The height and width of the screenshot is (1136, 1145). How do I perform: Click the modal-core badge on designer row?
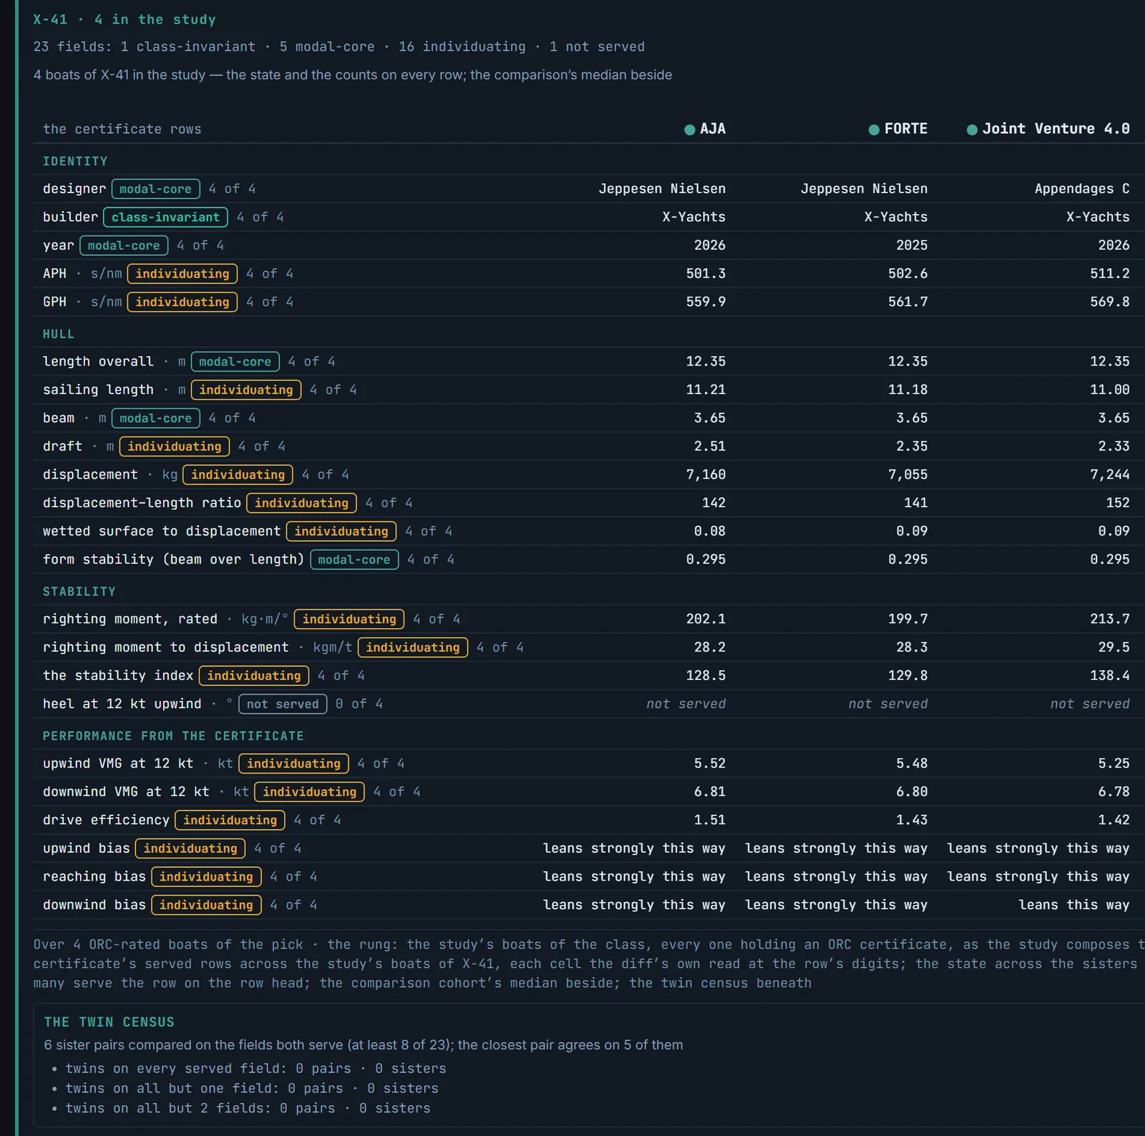[155, 189]
